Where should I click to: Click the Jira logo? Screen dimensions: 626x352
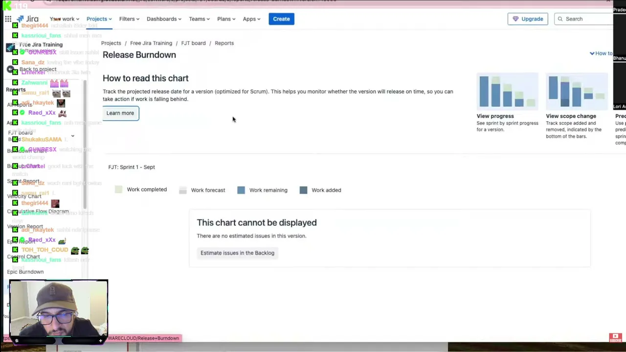point(27,19)
